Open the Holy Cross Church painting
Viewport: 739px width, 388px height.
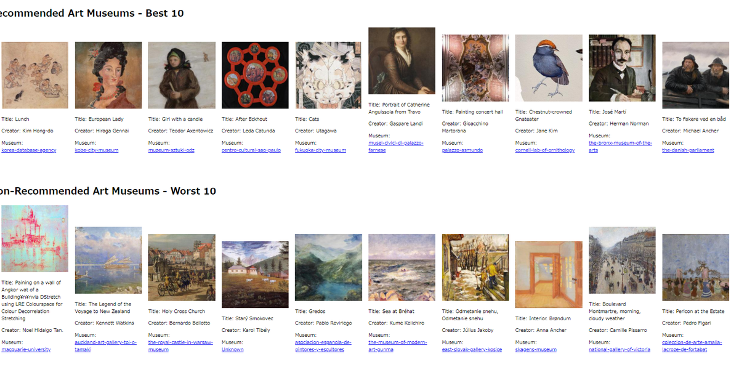click(x=182, y=267)
